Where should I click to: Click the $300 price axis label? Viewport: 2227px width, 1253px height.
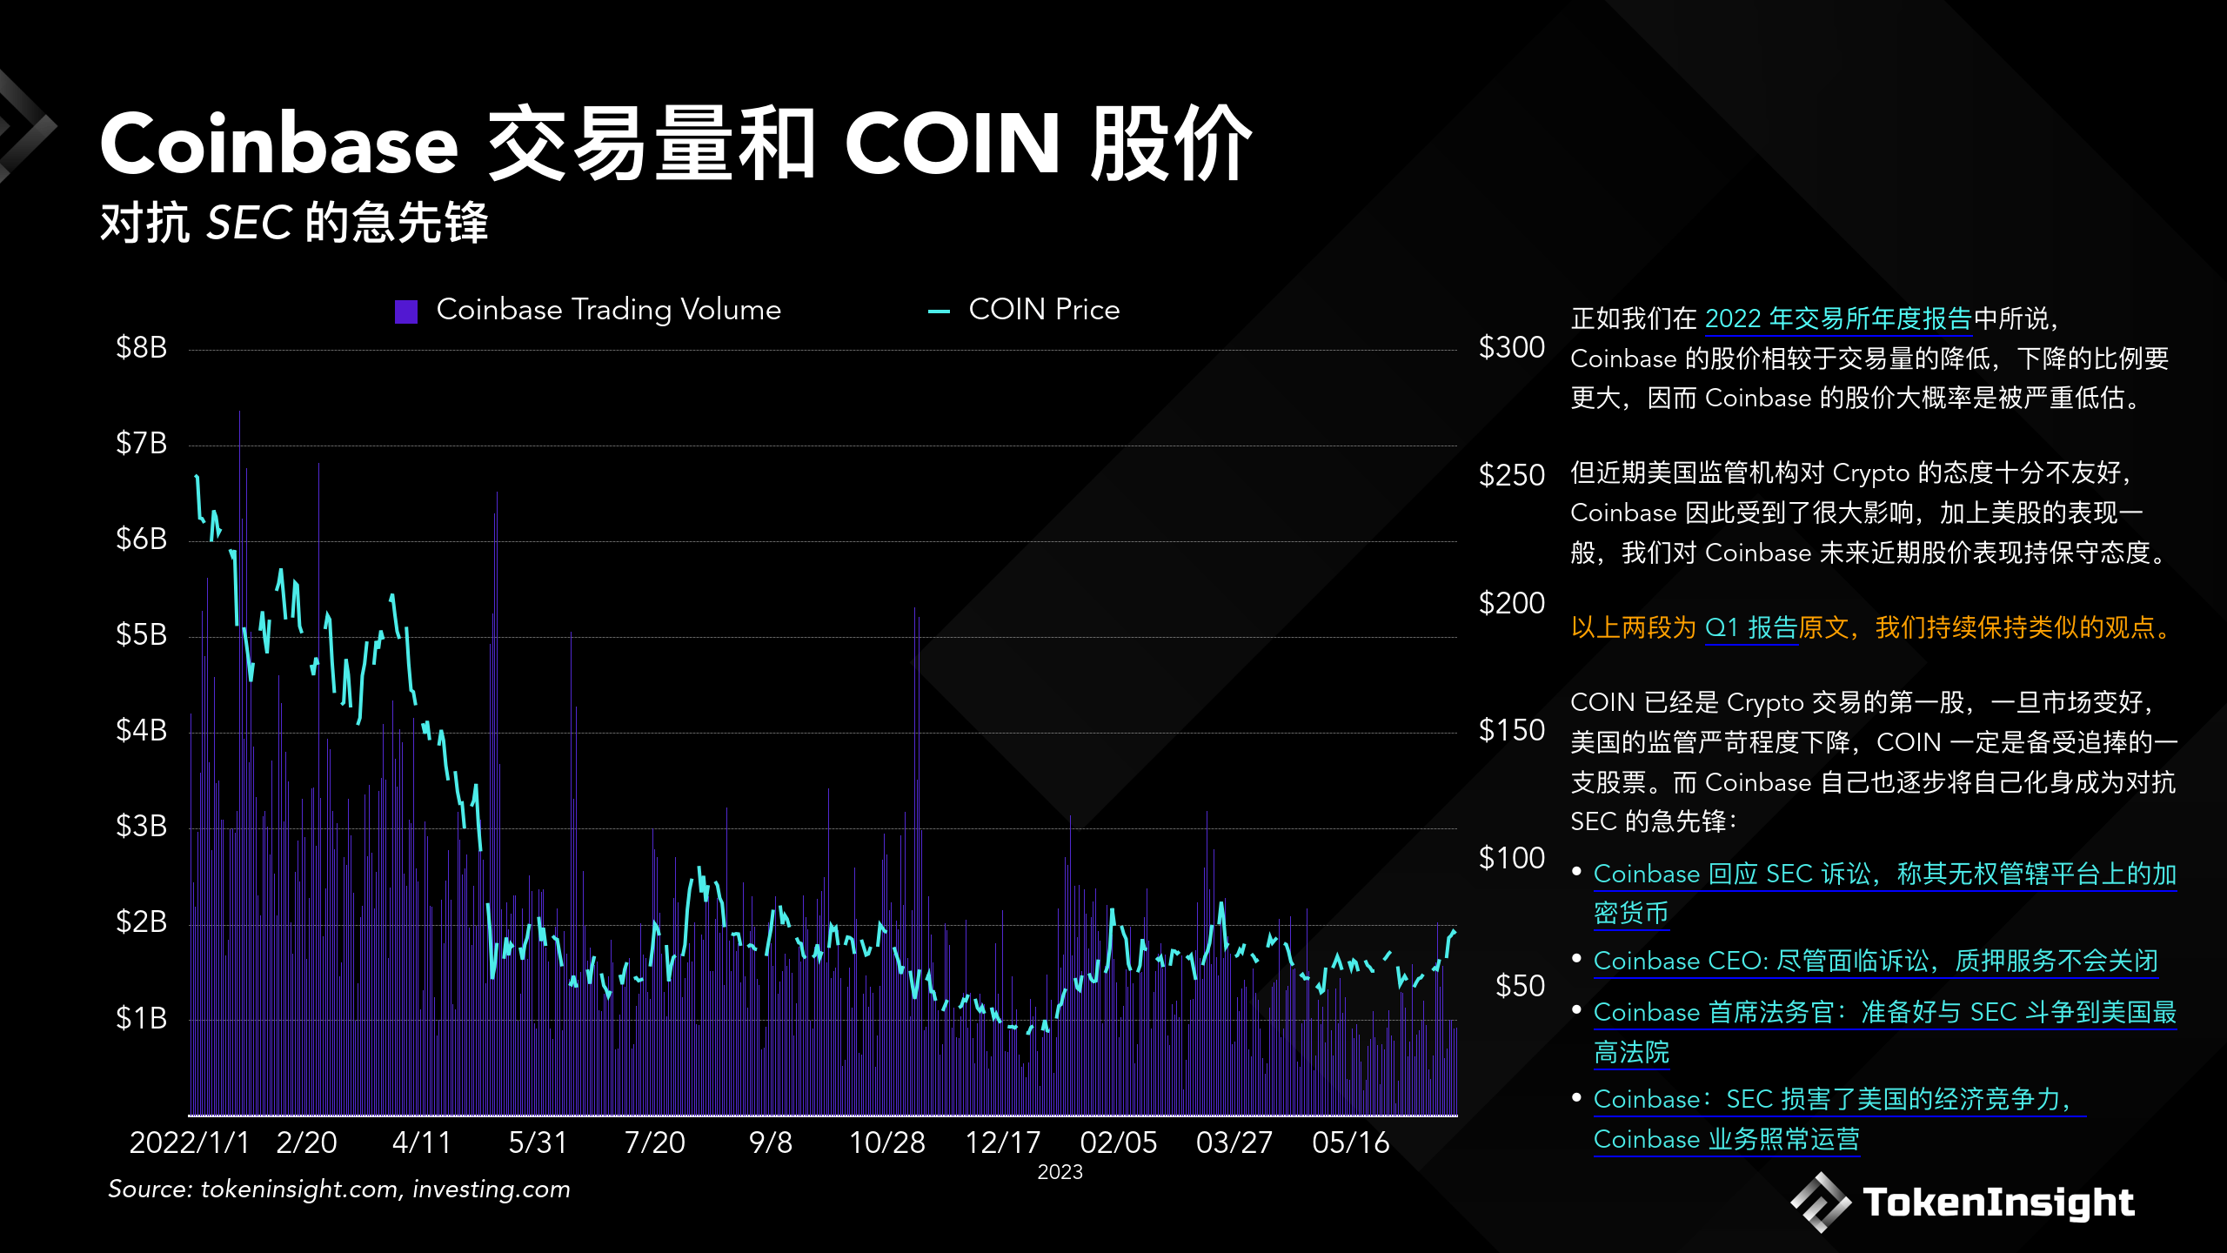[x=1512, y=348]
